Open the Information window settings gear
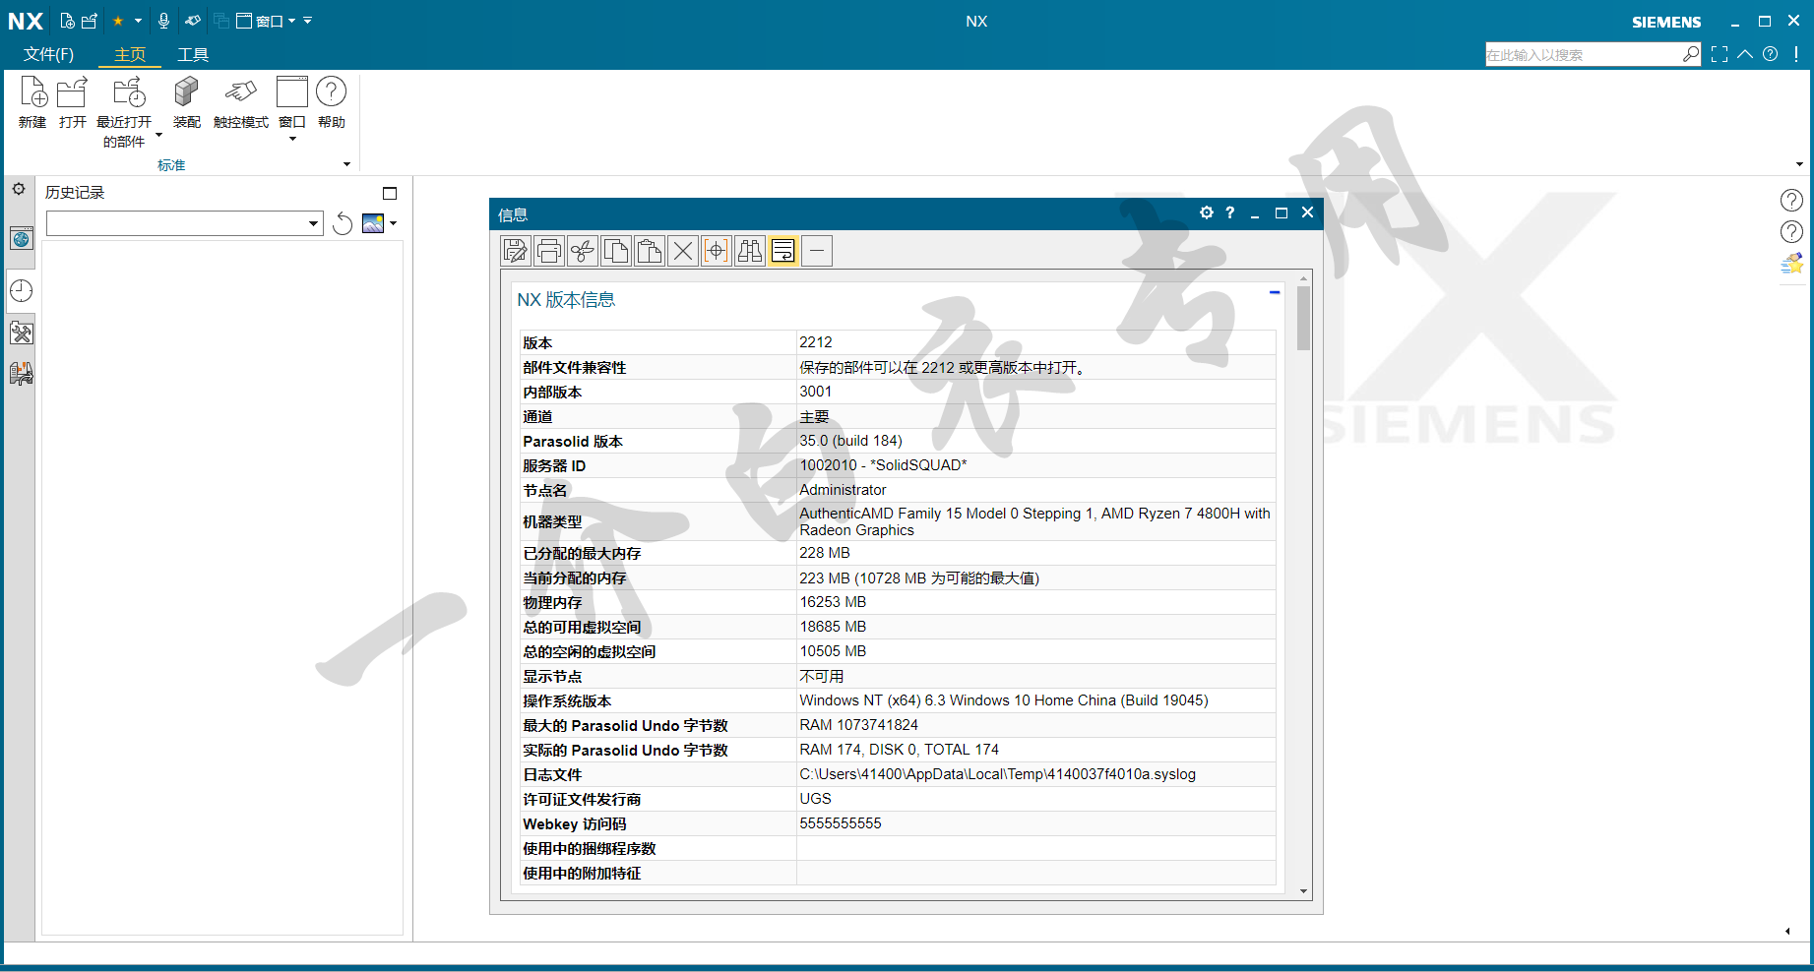The height and width of the screenshot is (972, 1814). pyautogui.click(x=1207, y=213)
